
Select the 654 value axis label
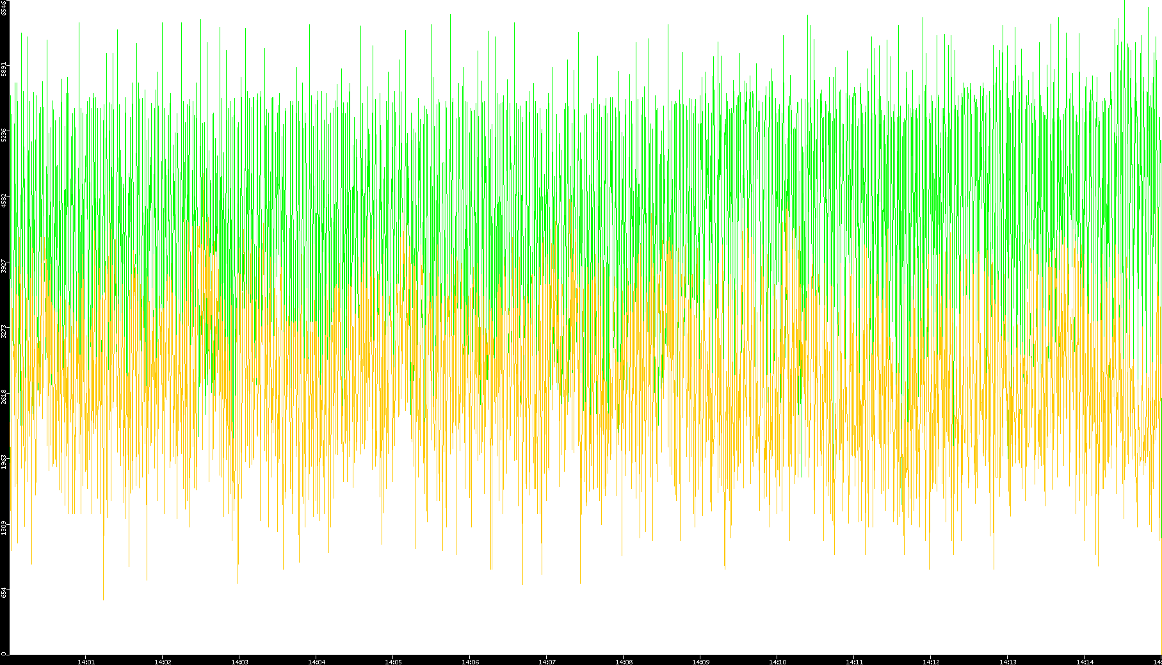click(4, 593)
